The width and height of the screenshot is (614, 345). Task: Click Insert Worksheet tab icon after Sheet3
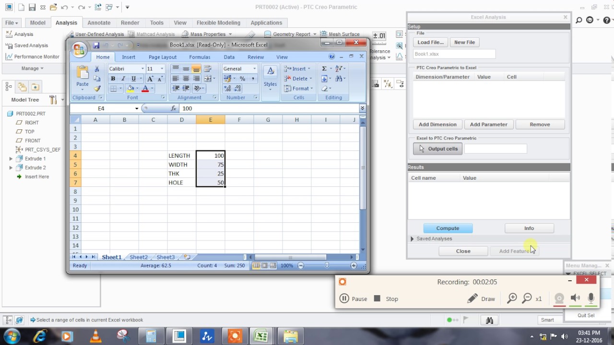pos(187,257)
